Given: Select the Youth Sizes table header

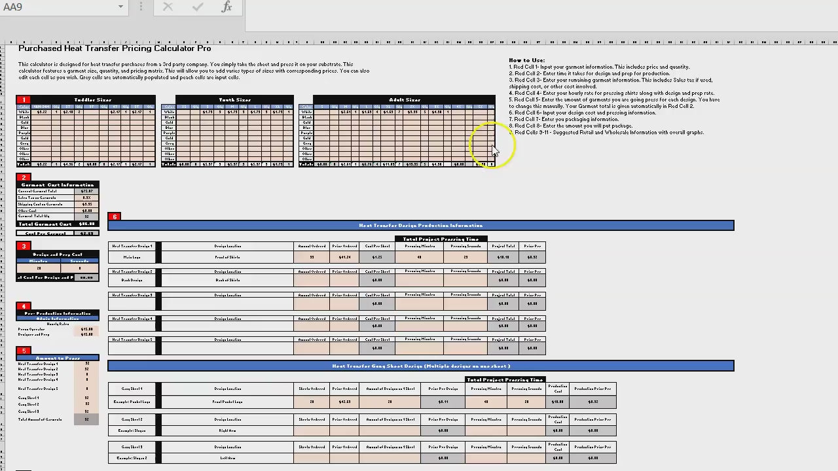Looking at the screenshot, I should click(x=234, y=100).
